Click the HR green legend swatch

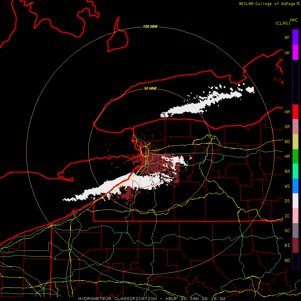295,157
